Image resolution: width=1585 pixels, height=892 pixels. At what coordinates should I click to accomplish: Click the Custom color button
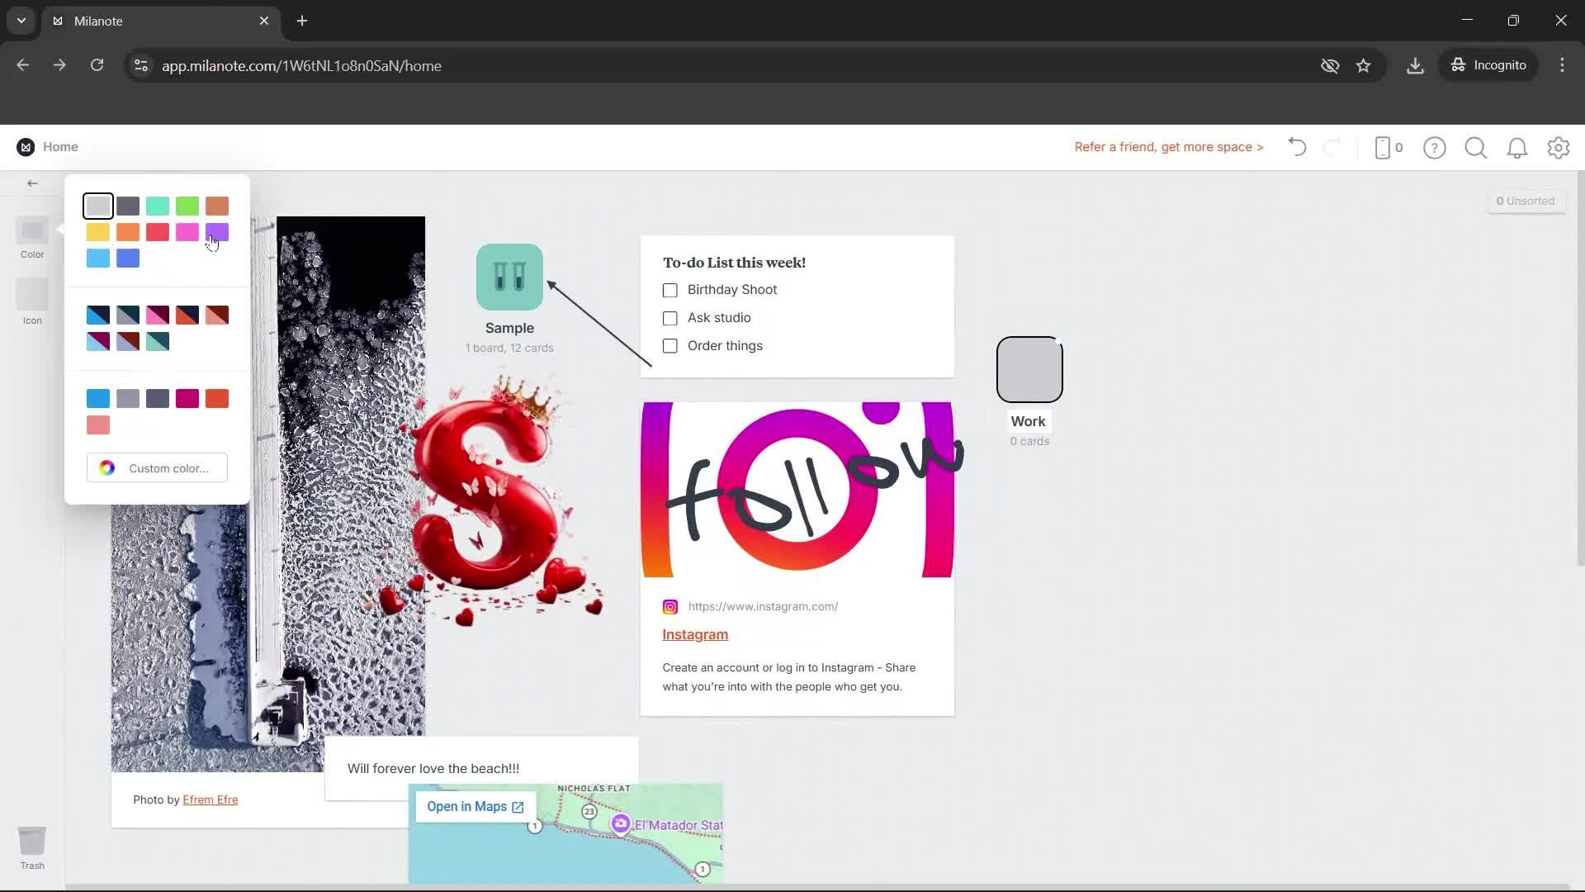pos(157,467)
